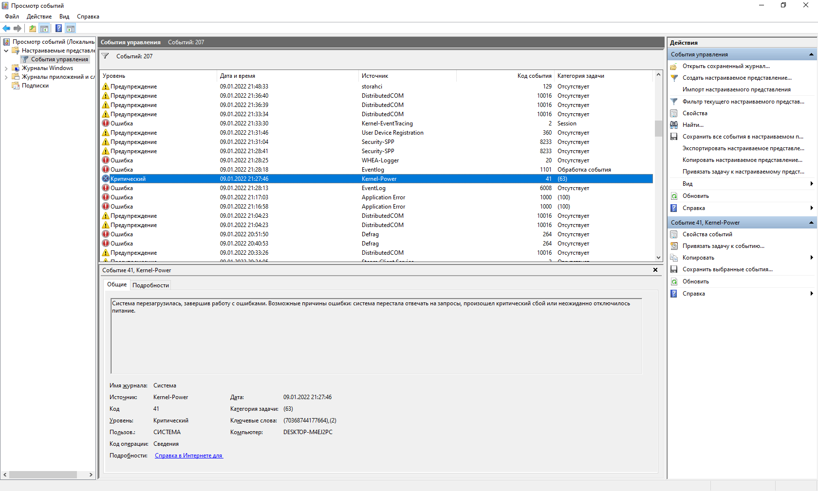Image resolution: width=818 pixels, height=491 pixels.
Task: Sort by the Источник column header
Action: tap(407, 76)
